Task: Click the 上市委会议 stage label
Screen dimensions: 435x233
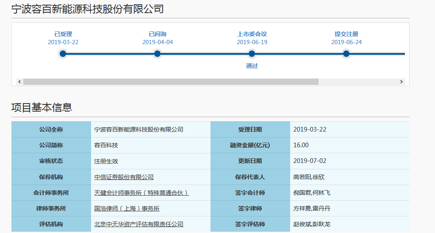Action: 252,34
